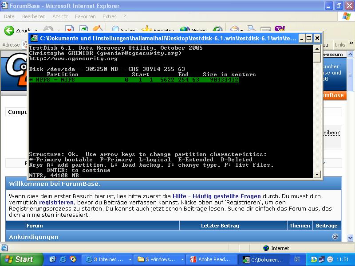Expand the Links toolbar chevron
The width and height of the screenshot is (355, 266).
point(351,43)
